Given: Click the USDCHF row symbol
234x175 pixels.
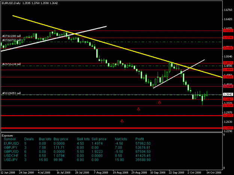Looking at the screenshot, I should [x=11, y=156].
